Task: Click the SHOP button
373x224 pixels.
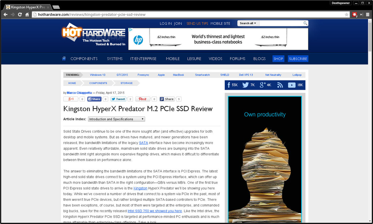Action: [x=278, y=59]
